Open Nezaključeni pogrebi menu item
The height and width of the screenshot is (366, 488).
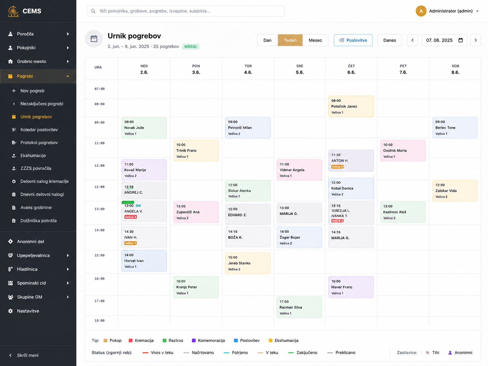41,104
